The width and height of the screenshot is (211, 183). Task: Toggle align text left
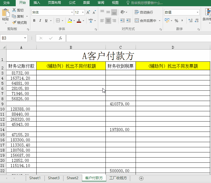pos(102,21)
